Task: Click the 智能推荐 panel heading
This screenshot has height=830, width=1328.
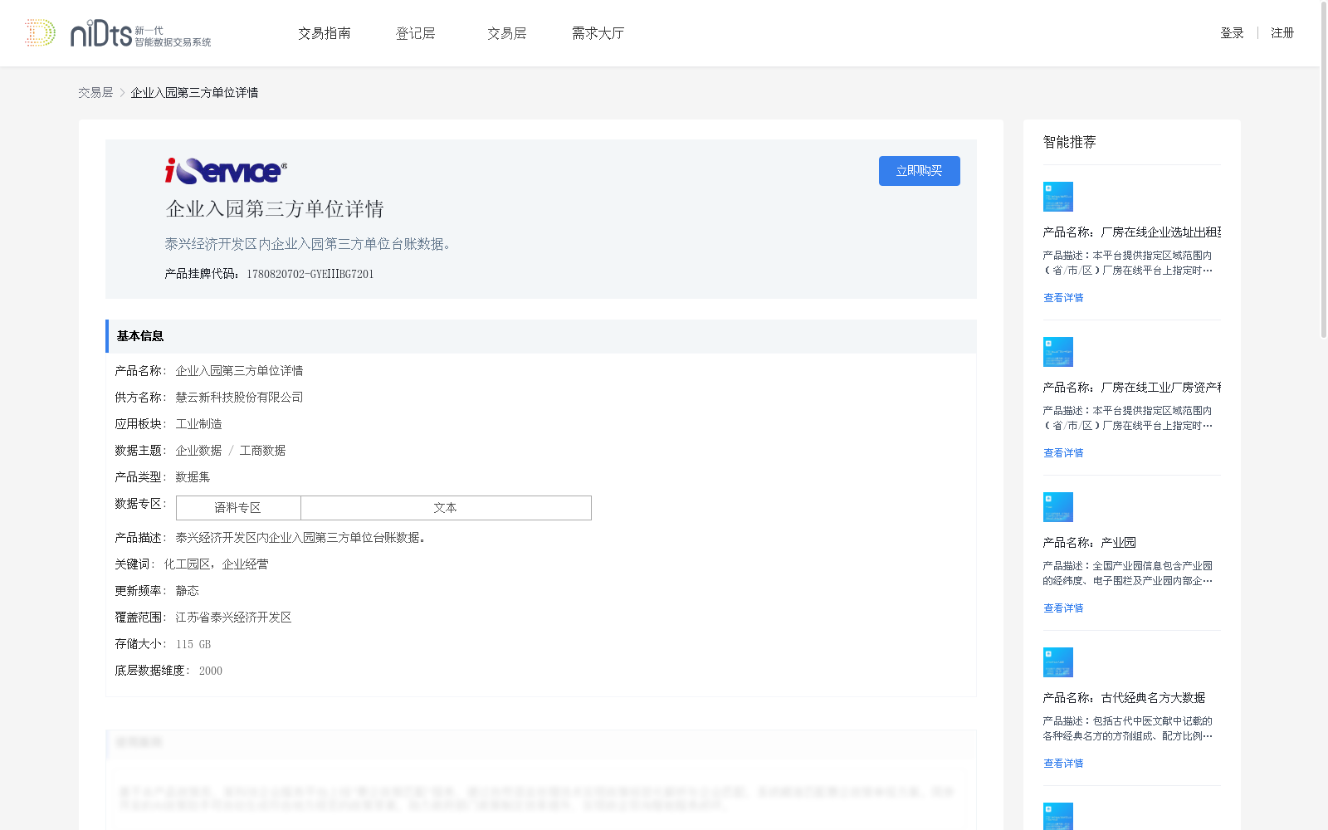Action: click(1070, 143)
